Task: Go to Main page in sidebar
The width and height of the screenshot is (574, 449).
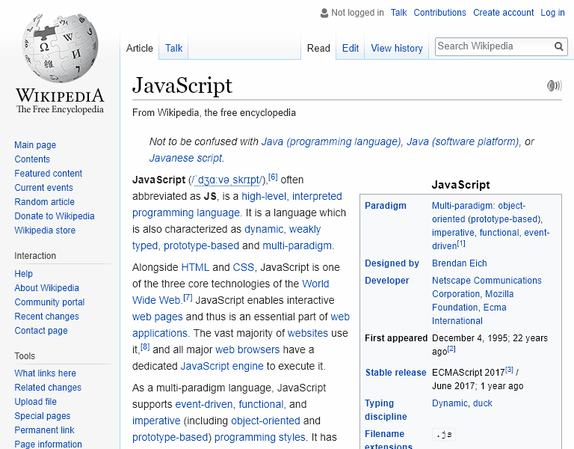Action: 35,144
